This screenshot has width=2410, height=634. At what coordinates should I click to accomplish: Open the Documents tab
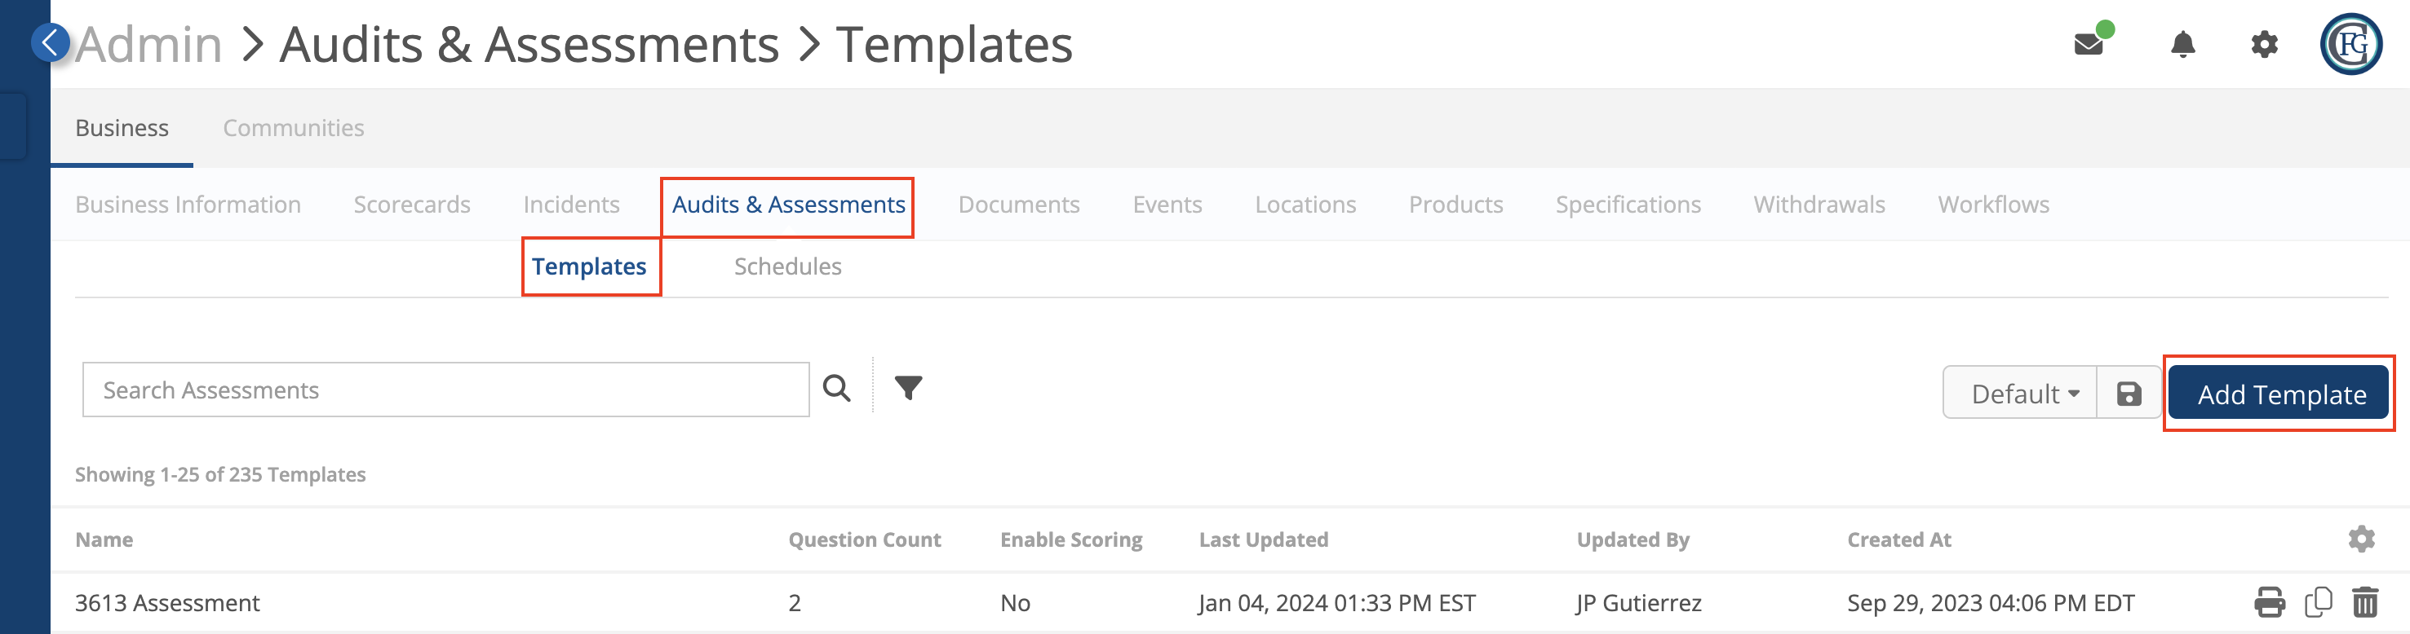1019,205
